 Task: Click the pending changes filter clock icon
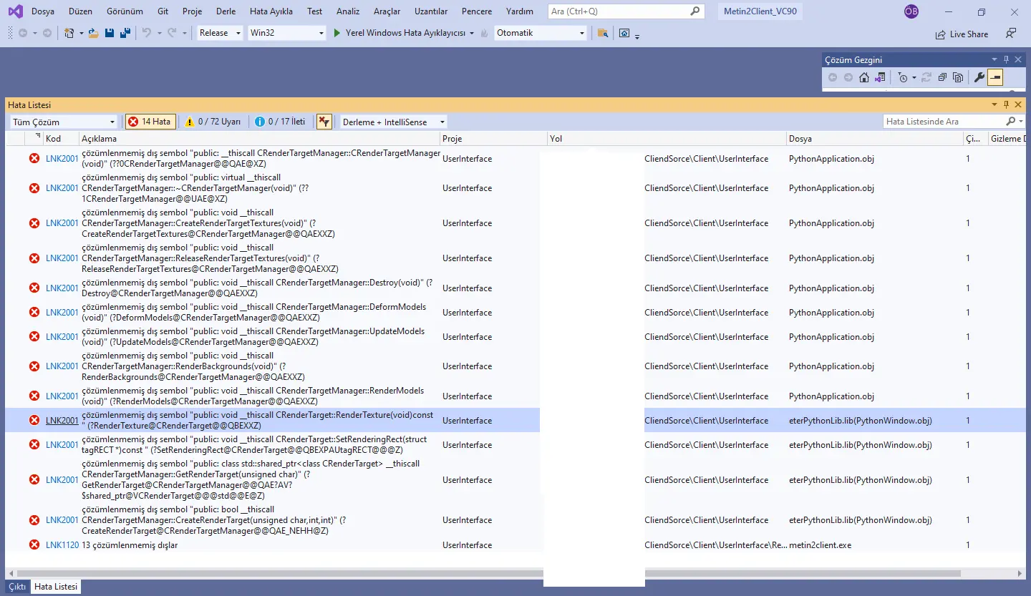903,77
